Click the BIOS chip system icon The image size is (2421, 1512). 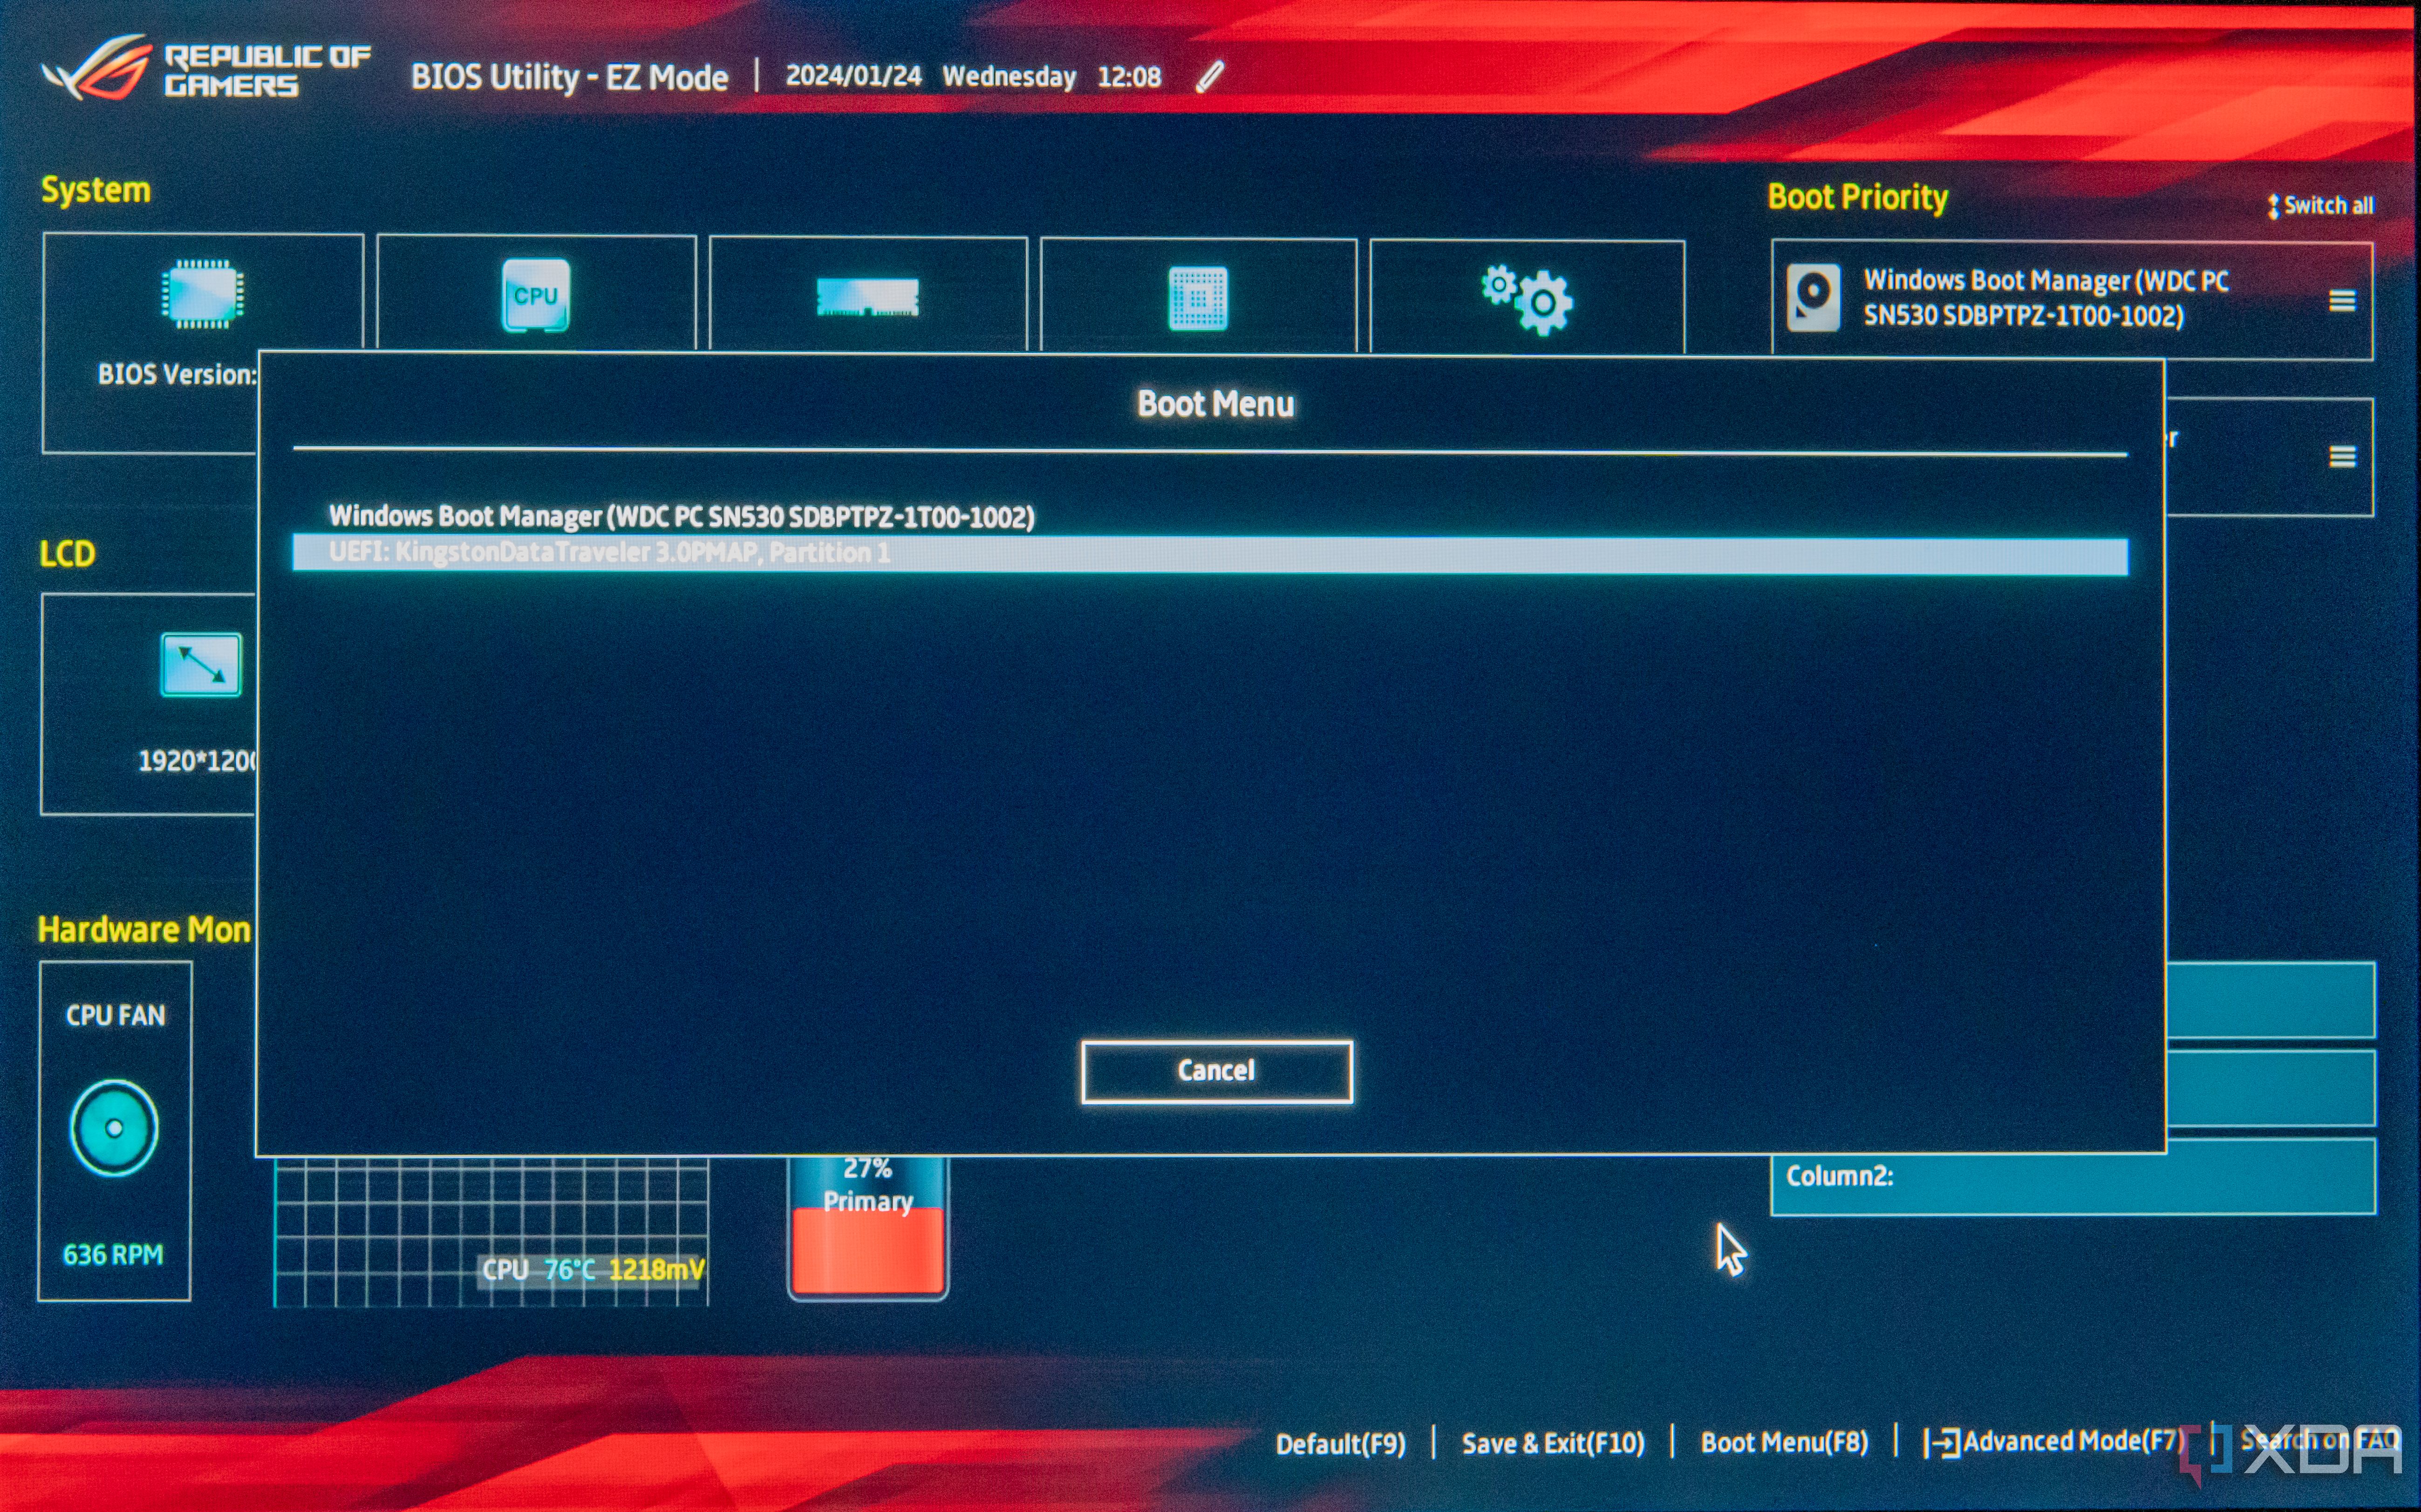coord(202,294)
